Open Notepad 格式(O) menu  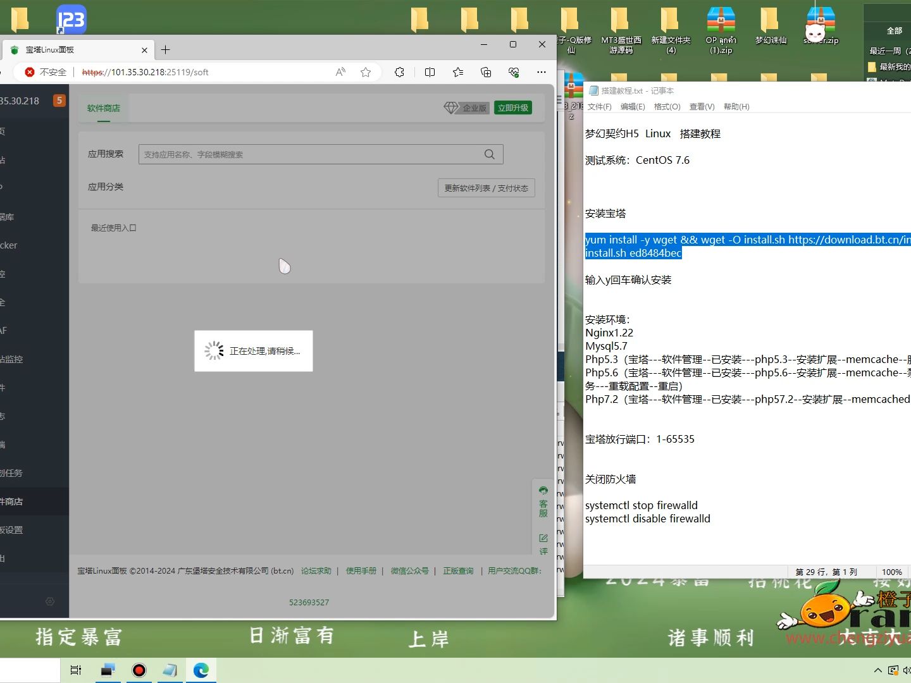(x=667, y=107)
